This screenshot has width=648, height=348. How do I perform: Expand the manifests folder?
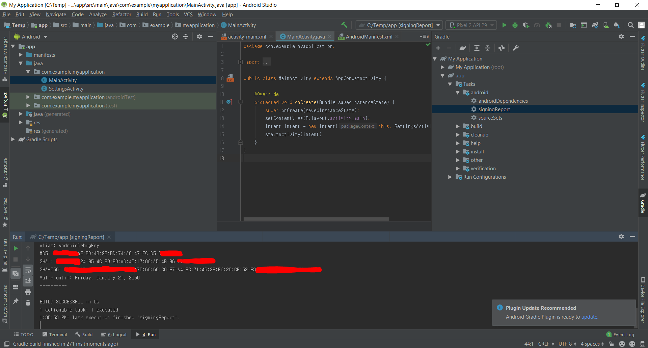pyautogui.click(x=21, y=55)
